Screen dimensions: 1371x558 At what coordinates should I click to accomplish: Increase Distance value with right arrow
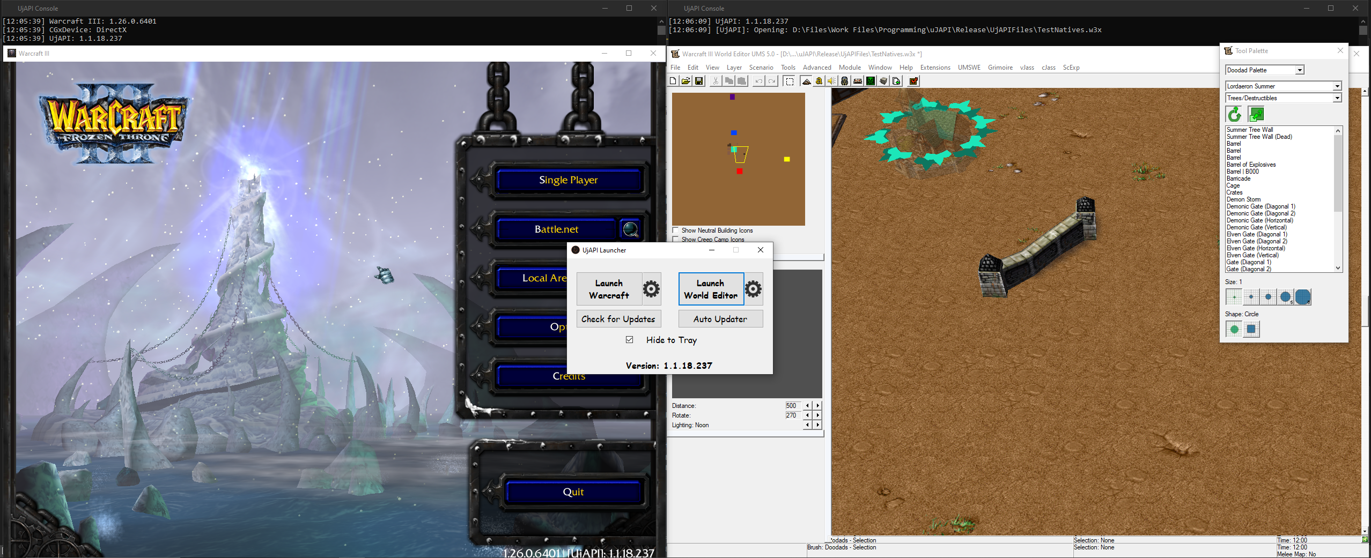click(817, 406)
